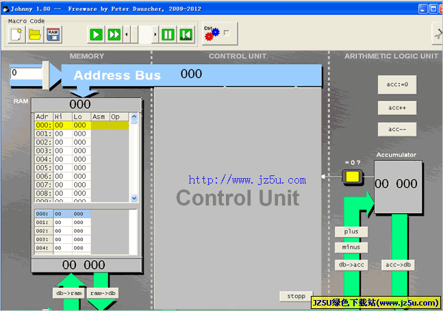Click the speed slider left arrow
The width and height of the screenshot is (443, 311).
click(127, 34)
